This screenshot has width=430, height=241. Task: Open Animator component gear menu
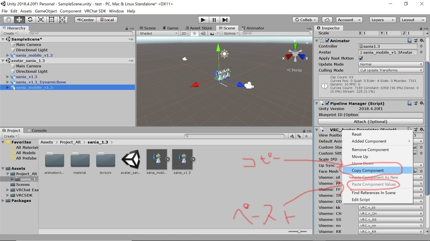point(422,41)
